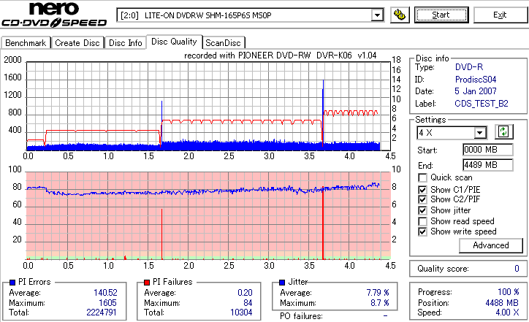529x322 pixels.
Task: Click the disc ID ProdiscS04
Action: tap(476, 80)
